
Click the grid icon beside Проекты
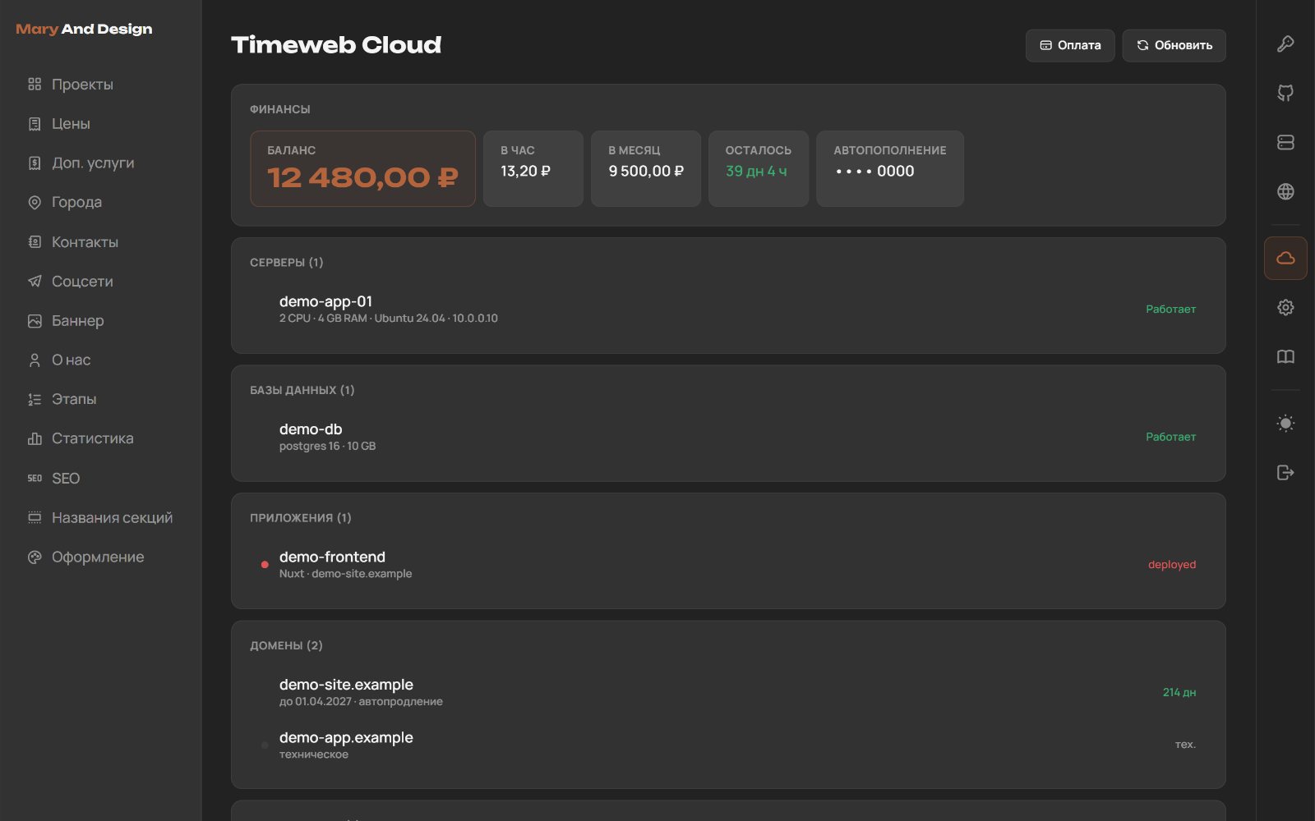pyautogui.click(x=35, y=84)
